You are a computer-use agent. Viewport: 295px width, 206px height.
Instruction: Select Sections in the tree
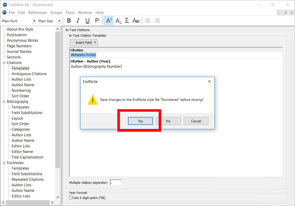coord(14,57)
